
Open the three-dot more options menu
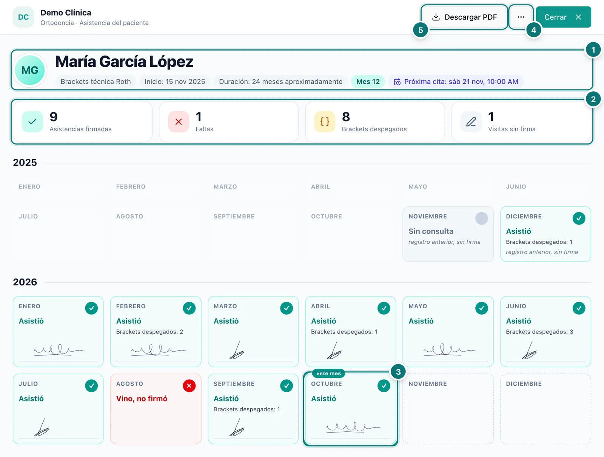(521, 17)
